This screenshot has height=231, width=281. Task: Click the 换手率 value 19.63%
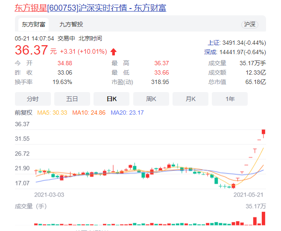62,82
